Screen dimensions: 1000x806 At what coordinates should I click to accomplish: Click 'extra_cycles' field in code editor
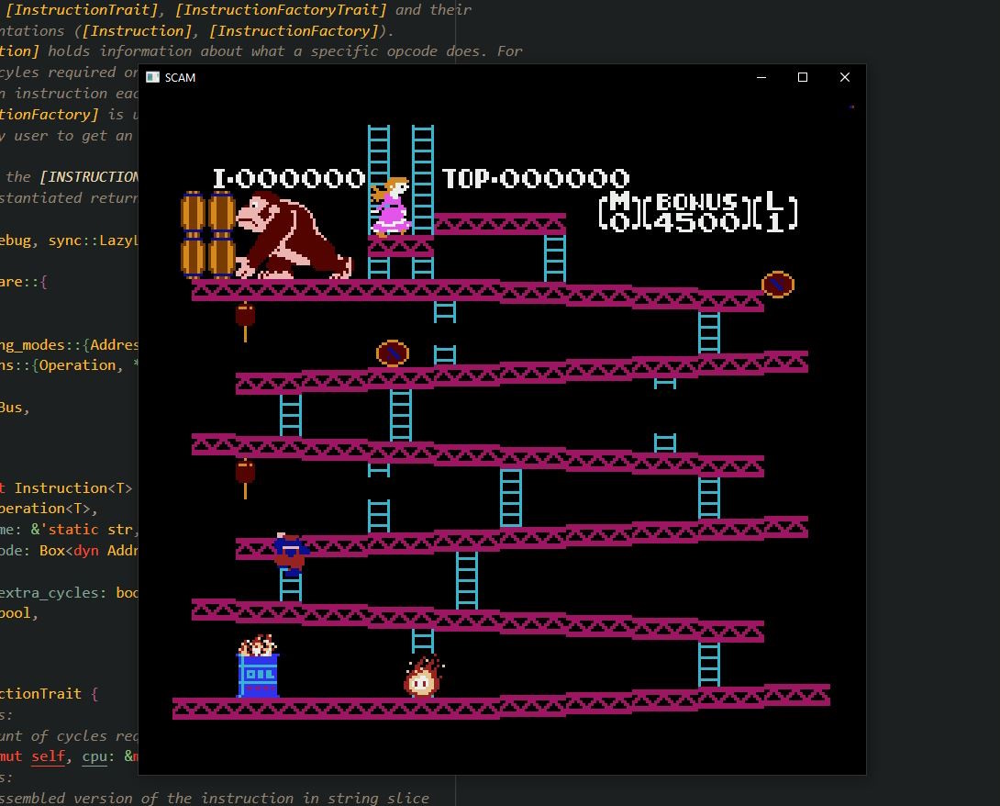52,592
